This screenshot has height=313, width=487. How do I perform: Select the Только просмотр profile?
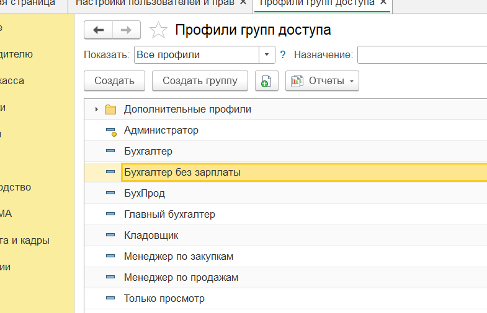pyautogui.click(x=164, y=299)
